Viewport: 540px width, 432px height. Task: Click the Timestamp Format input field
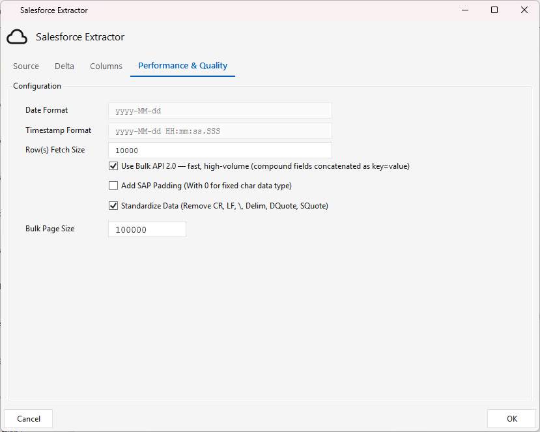tap(220, 130)
